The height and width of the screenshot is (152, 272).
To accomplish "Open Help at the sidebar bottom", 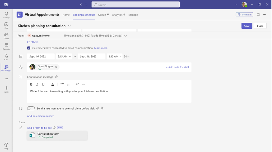I will pyautogui.click(x=6, y=146).
